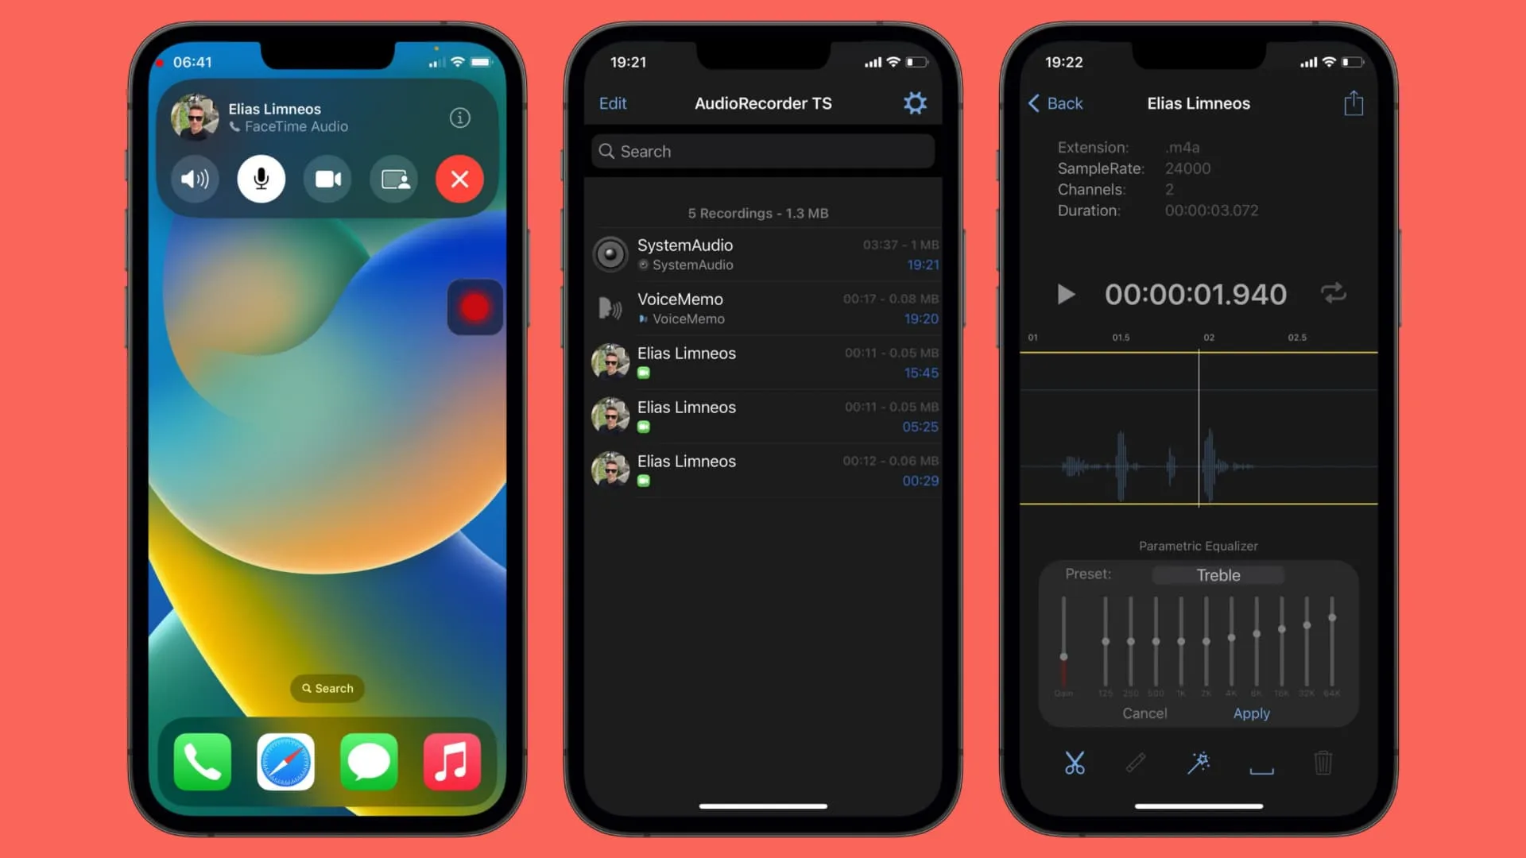Screen dimensions: 1526x858
Task: Select the pencil/edit tool icon
Action: click(1136, 763)
